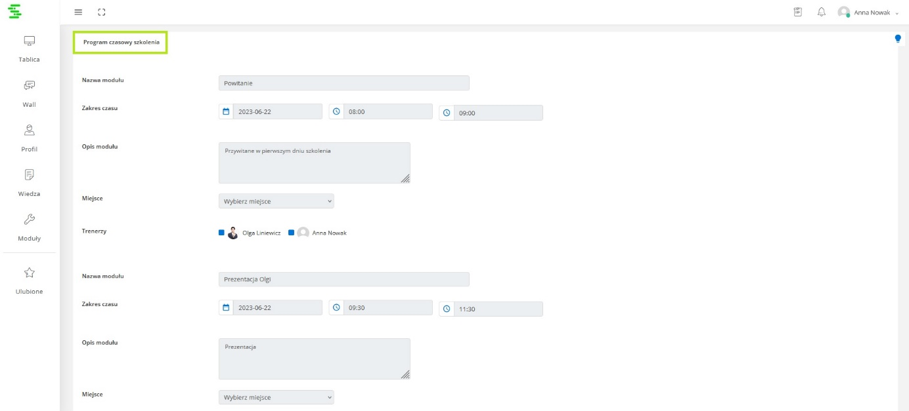Uncheck the Olga Liniewicz trainer checkbox
This screenshot has height=411, width=909.
click(x=222, y=233)
